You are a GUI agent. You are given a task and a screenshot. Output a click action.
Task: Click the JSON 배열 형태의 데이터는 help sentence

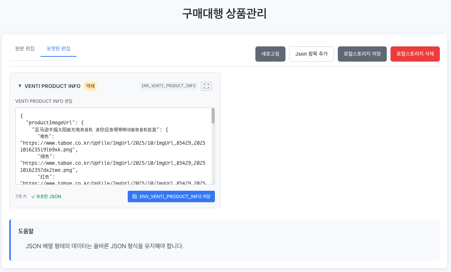coord(105,246)
